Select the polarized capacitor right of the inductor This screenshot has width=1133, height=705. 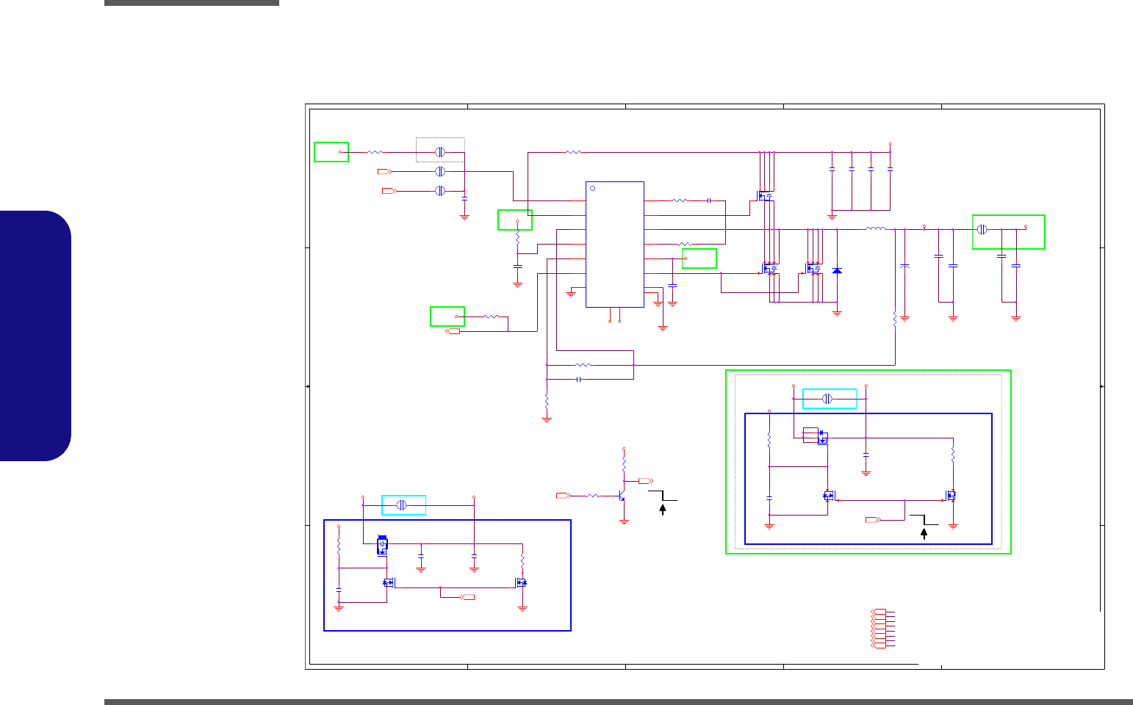(x=905, y=266)
